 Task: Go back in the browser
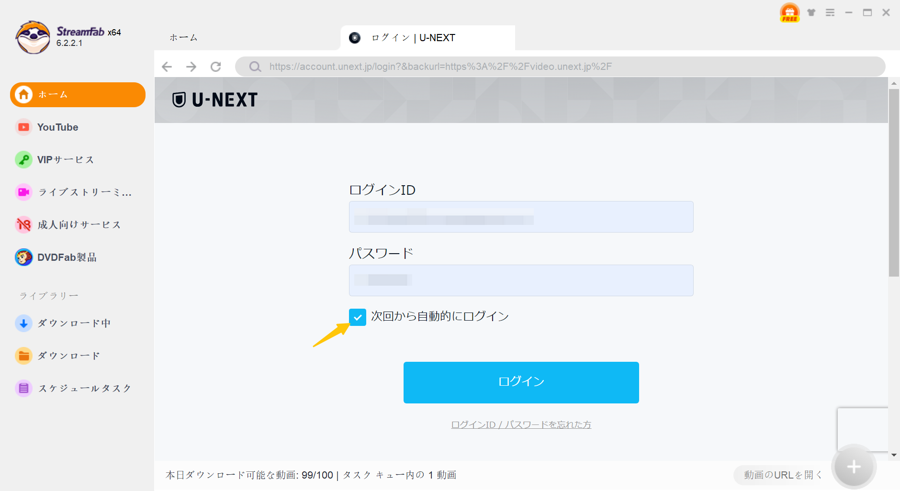(167, 67)
